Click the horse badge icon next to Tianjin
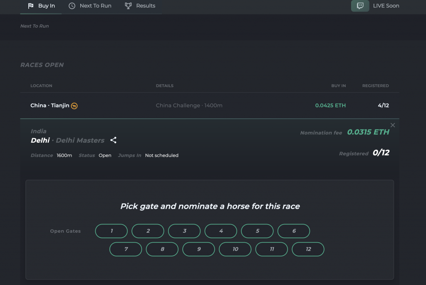Screen dimensions: 426x285 click(x=74, y=106)
